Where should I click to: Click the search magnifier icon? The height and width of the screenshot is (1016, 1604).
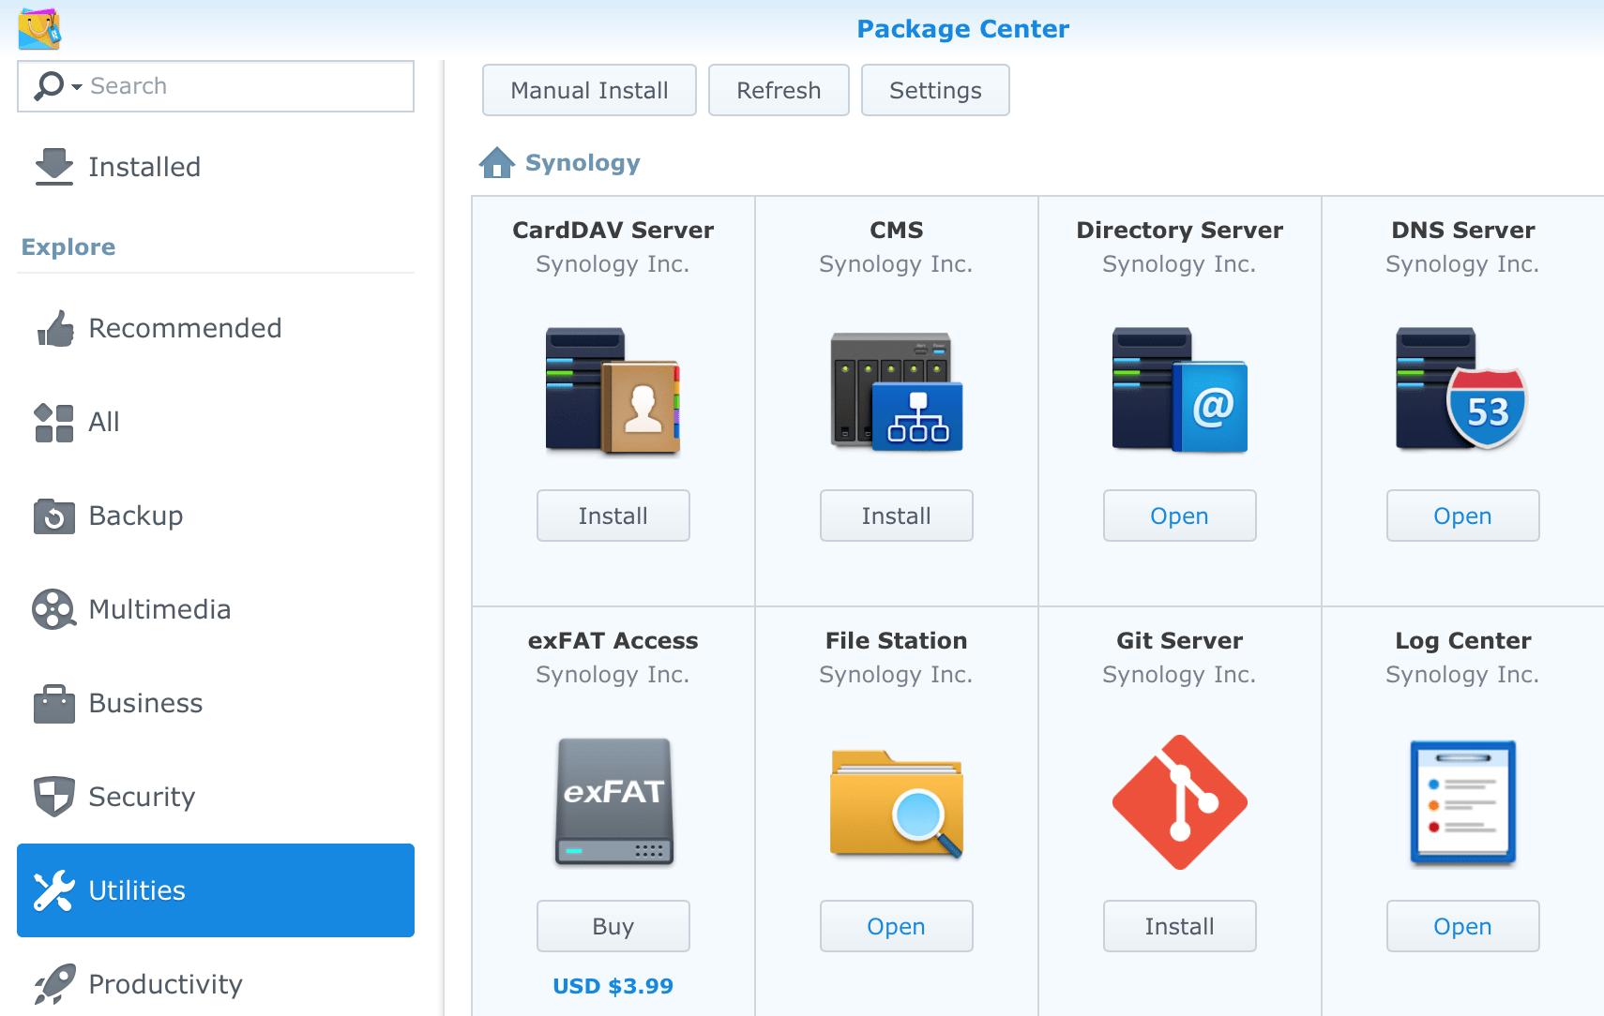tap(49, 86)
